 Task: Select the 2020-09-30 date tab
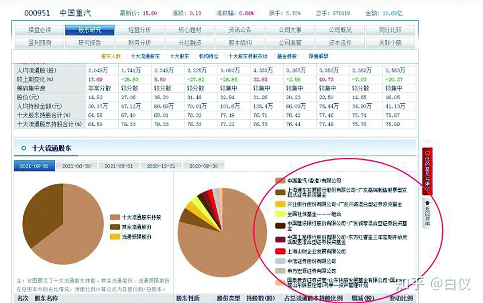[203, 166]
